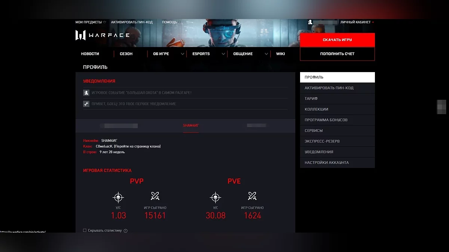The image size is (449, 252).
Task: Click the PVP games played value 15161
Action: point(155,215)
